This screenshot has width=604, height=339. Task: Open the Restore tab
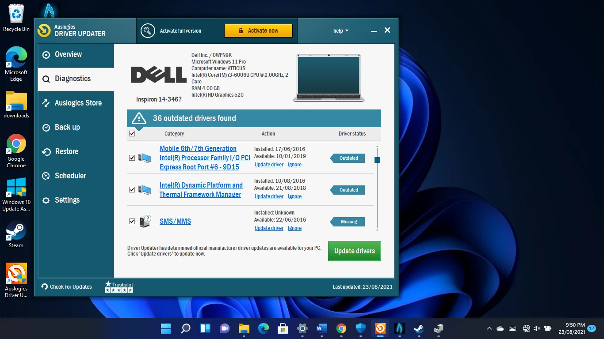click(x=75, y=152)
